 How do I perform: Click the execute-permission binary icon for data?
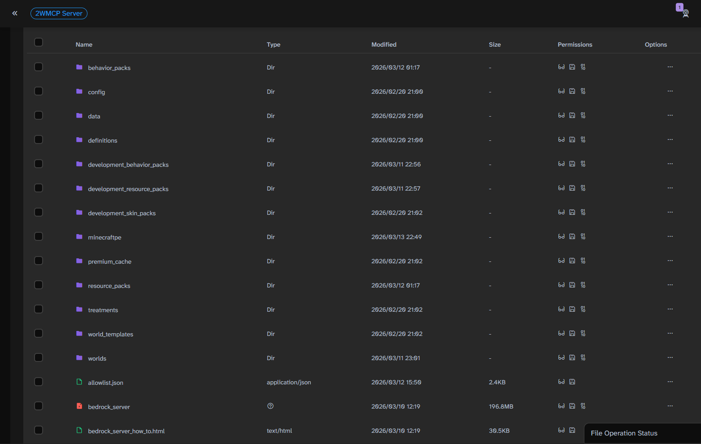pyautogui.click(x=583, y=115)
